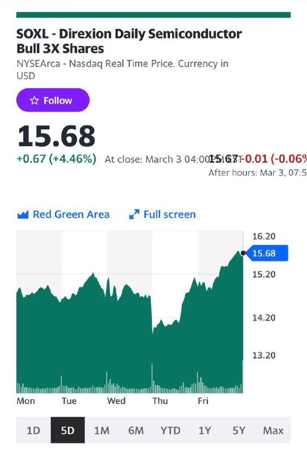Select the 1D range tab
The image size is (307, 453).
33,430
